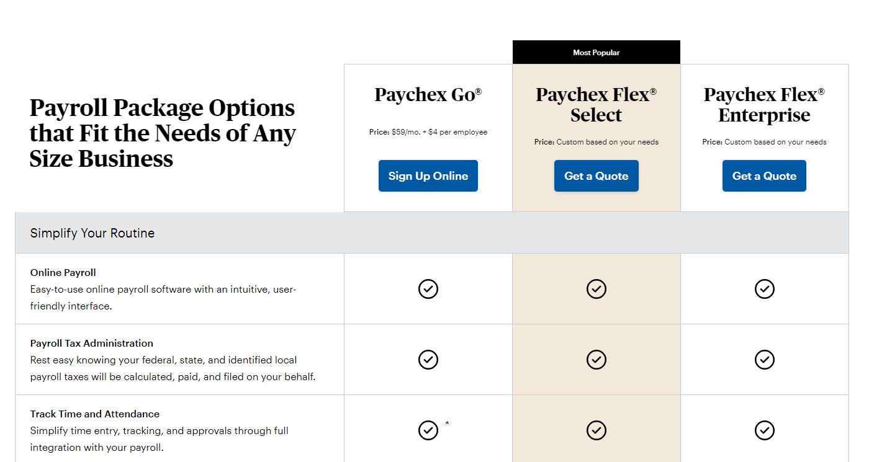Get a Quote for Paychex Flex Select
This screenshot has height=462, width=869.
(597, 176)
